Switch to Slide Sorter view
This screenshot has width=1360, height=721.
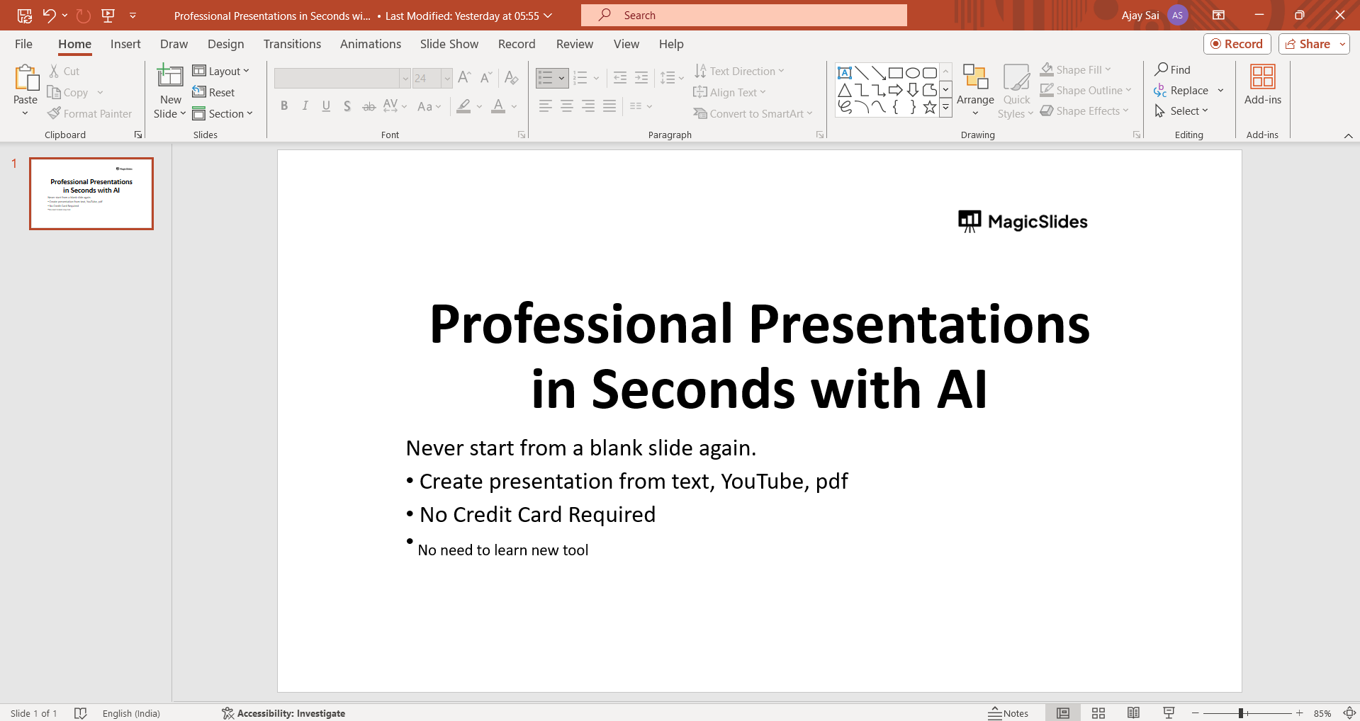tap(1098, 713)
